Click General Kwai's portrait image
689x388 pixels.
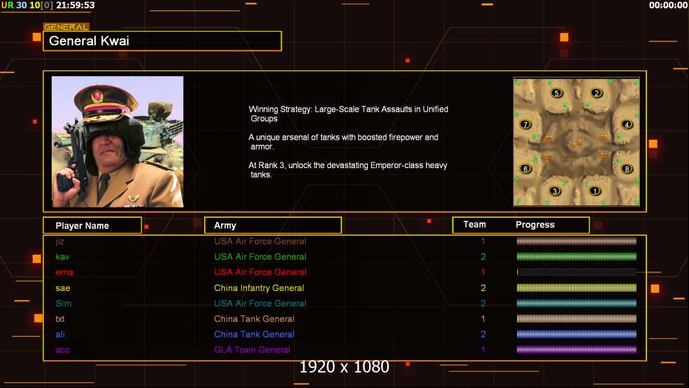(118, 142)
